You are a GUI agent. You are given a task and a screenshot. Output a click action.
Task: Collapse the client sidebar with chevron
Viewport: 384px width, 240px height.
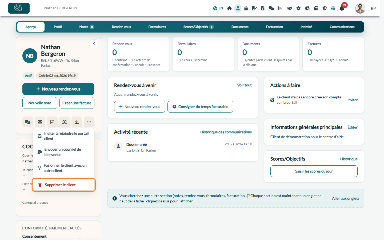pyautogui.click(x=94, y=44)
